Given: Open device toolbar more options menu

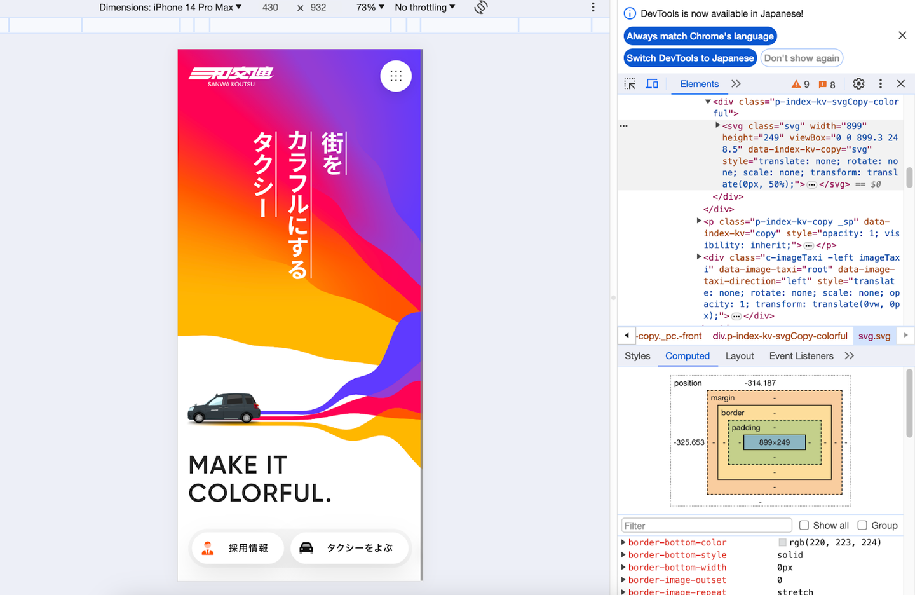Looking at the screenshot, I should pyautogui.click(x=593, y=7).
